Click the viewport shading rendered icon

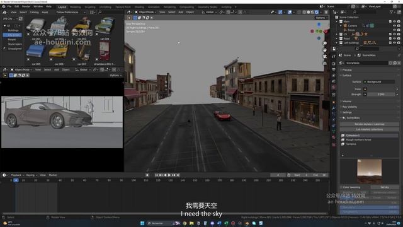pos(317,12)
